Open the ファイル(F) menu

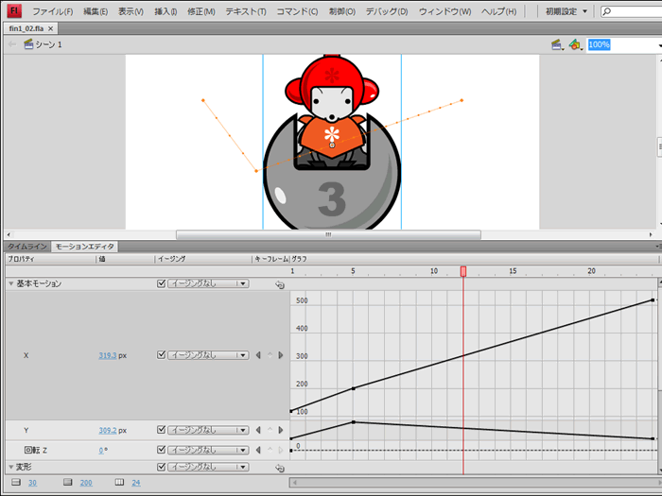coord(52,11)
